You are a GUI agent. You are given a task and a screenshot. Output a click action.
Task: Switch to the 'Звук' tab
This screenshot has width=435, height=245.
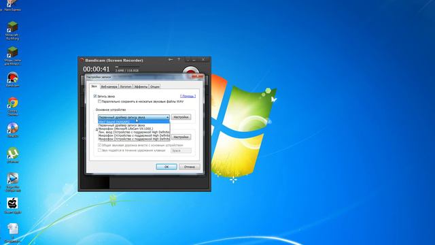tap(94, 86)
